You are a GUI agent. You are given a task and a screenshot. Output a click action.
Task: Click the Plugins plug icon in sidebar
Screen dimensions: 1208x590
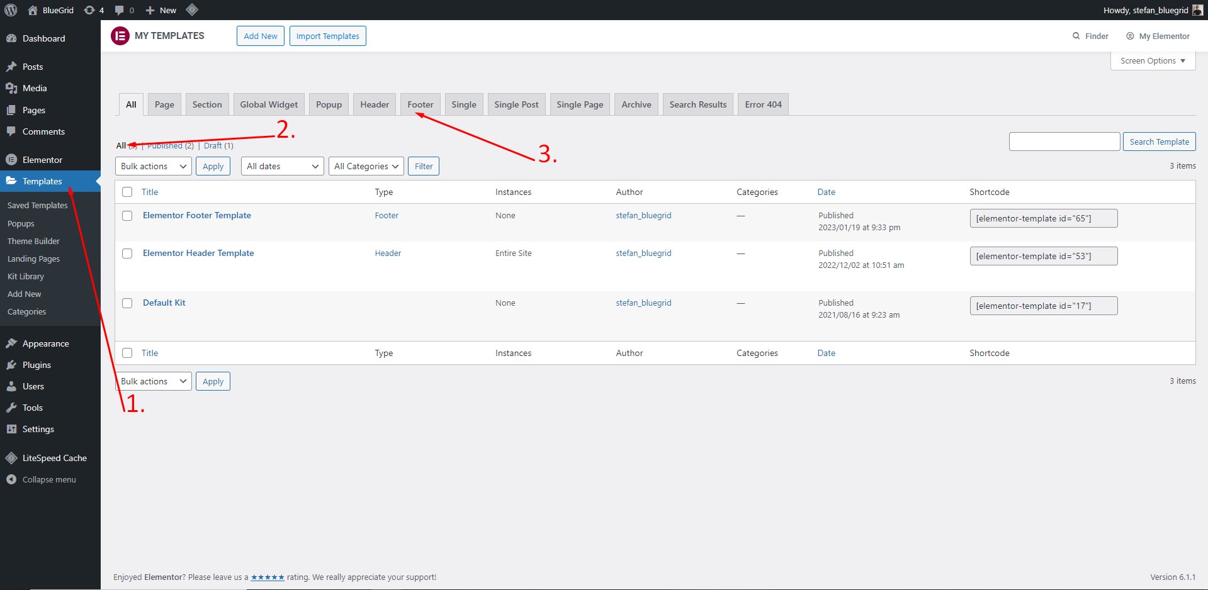[11, 365]
